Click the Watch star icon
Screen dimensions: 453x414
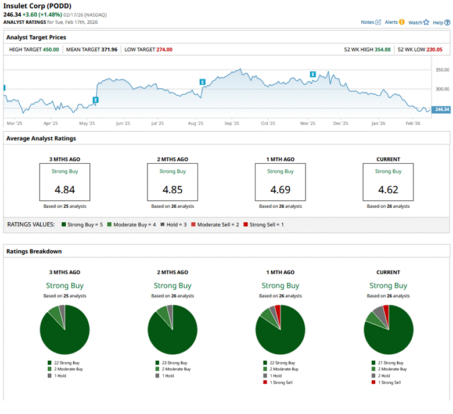[x=426, y=22]
